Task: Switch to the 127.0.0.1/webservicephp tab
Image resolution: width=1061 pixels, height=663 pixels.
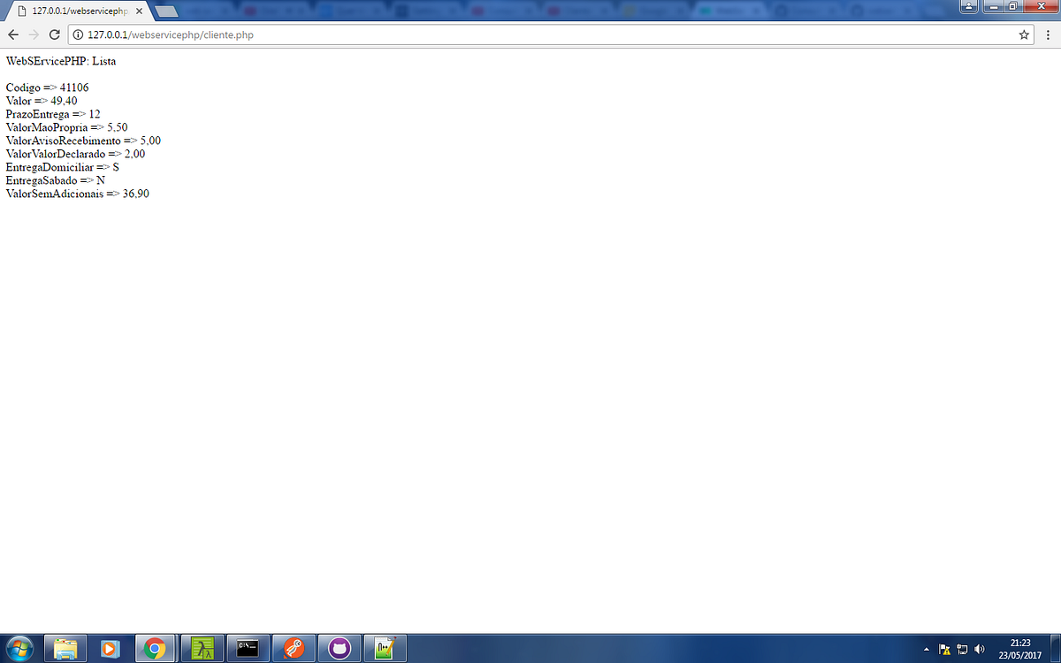Action: click(69, 11)
